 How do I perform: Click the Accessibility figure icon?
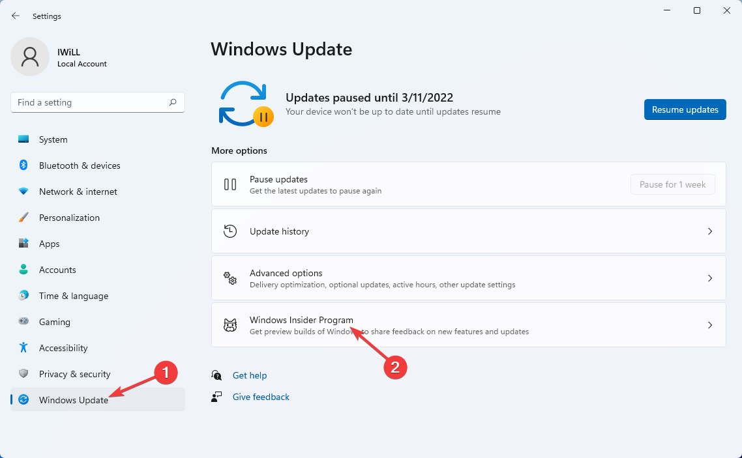click(23, 347)
